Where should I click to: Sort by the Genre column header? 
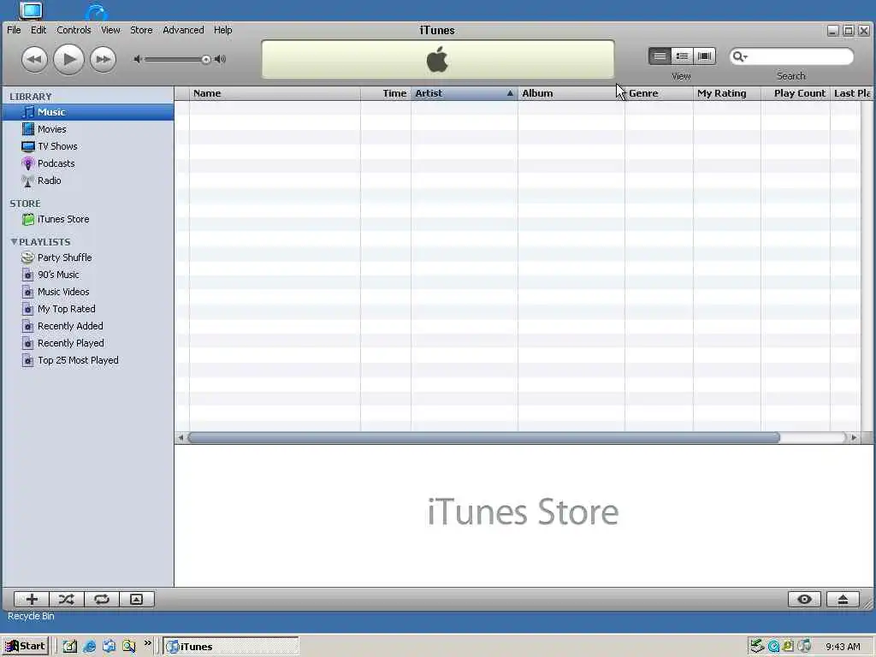tap(659, 93)
